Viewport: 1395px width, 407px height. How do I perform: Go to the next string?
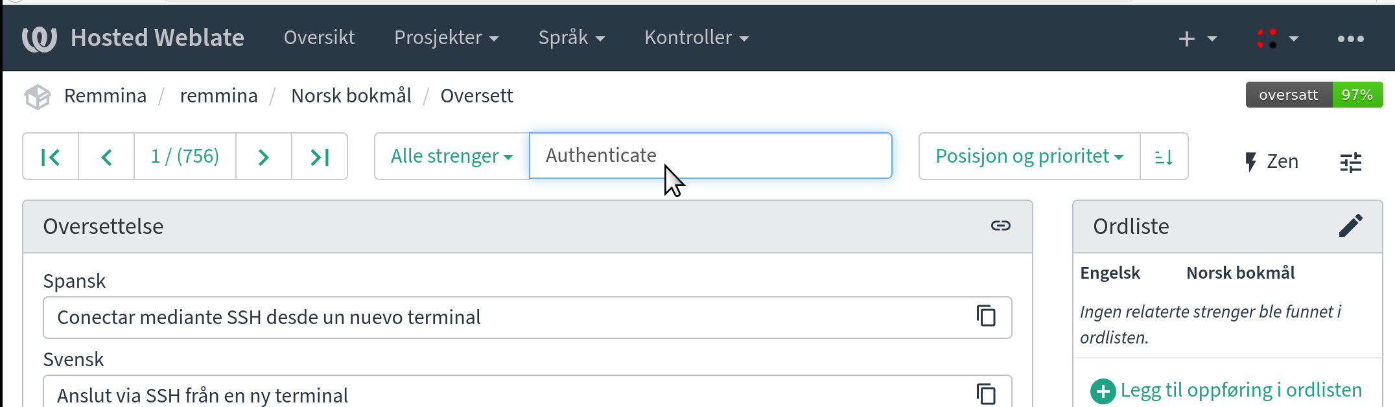[263, 157]
